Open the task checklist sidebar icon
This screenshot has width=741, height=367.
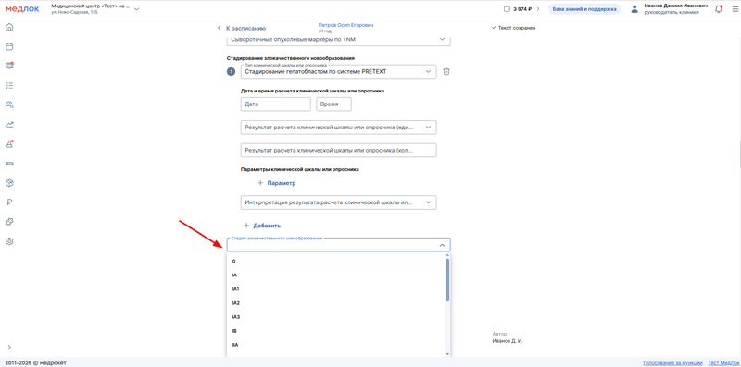click(x=9, y=85)
